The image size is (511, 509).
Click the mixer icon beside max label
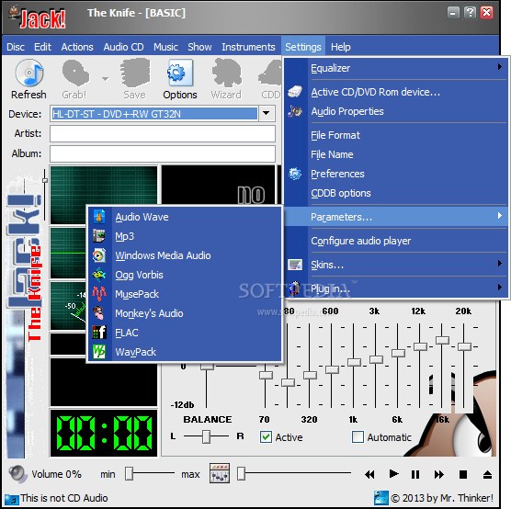click(220, 473)
